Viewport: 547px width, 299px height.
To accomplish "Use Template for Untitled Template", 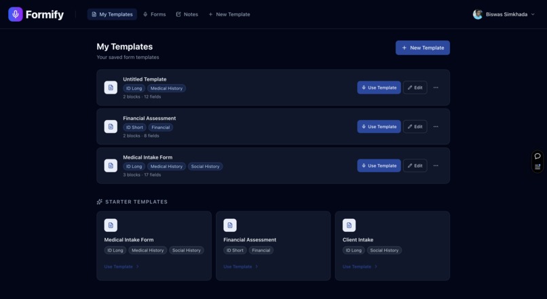I will (x=379, y=87).
